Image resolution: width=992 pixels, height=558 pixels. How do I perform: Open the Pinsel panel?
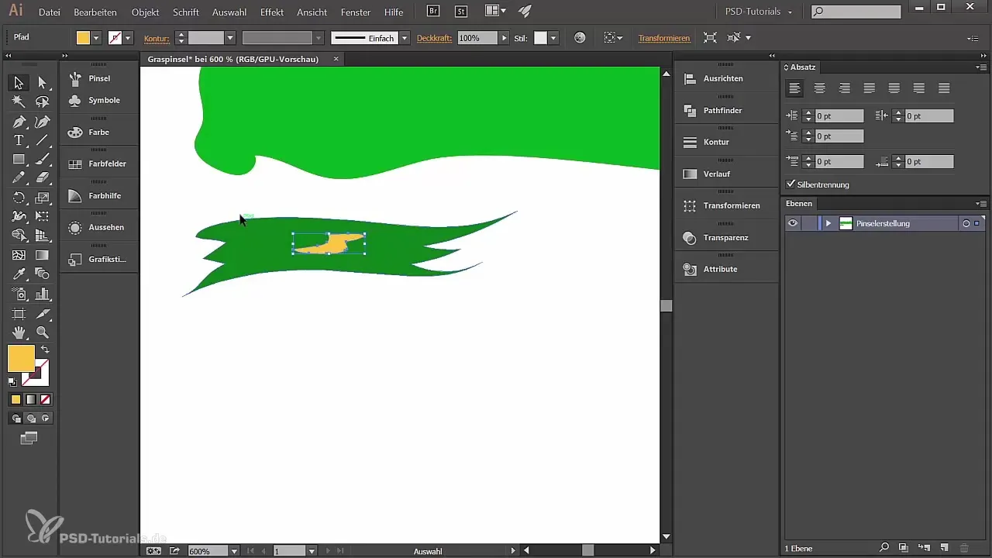click(99, 78)
